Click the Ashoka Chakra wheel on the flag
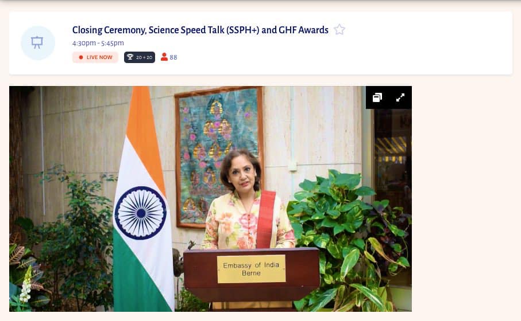Viewport: 521px width, 321px height. pos(141,213)
